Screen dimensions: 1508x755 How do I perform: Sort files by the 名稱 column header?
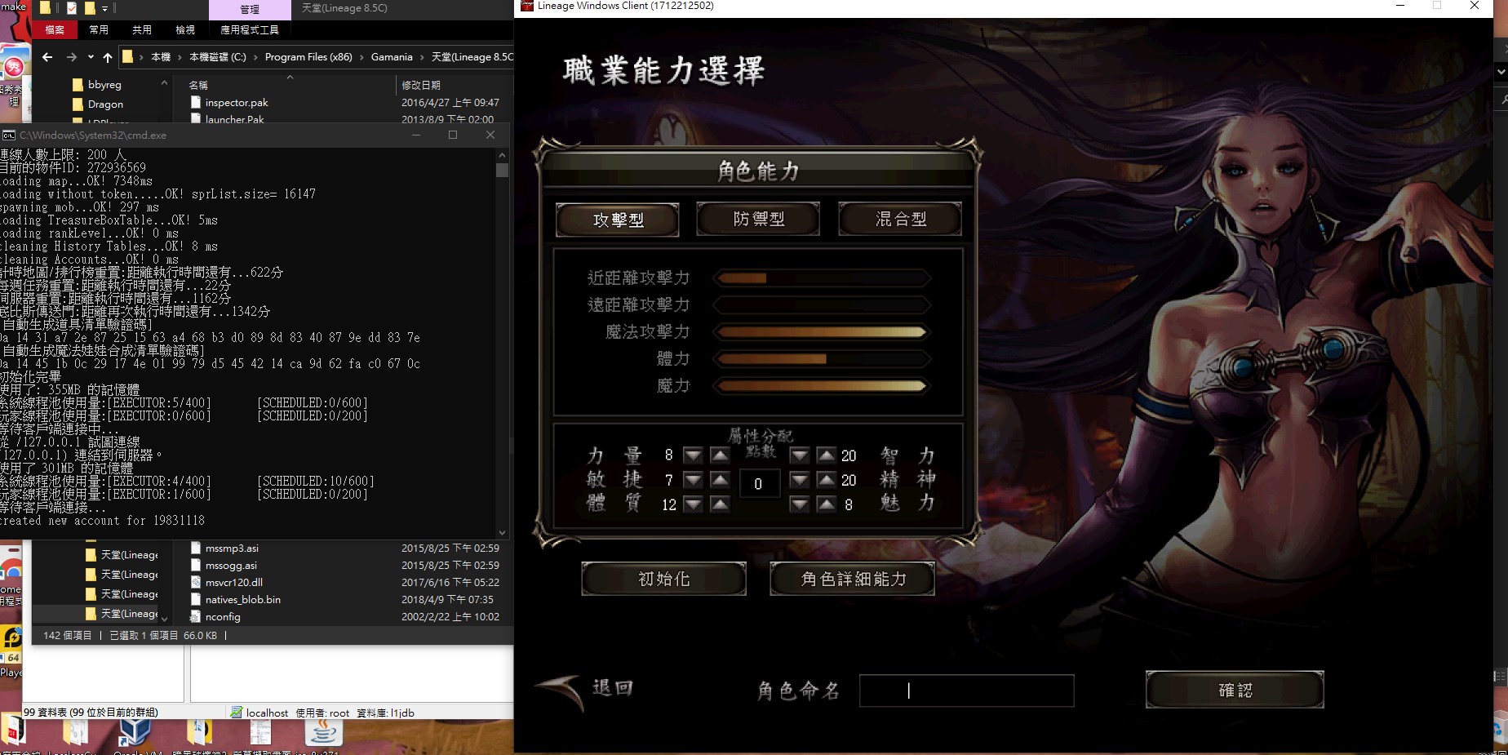tap(198, 85)
